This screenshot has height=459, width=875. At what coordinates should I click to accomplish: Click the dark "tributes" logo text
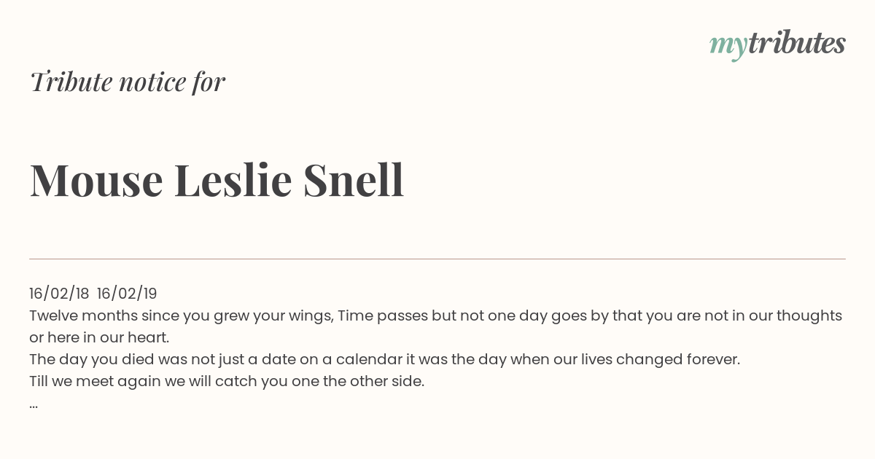(x=797, y=43)
